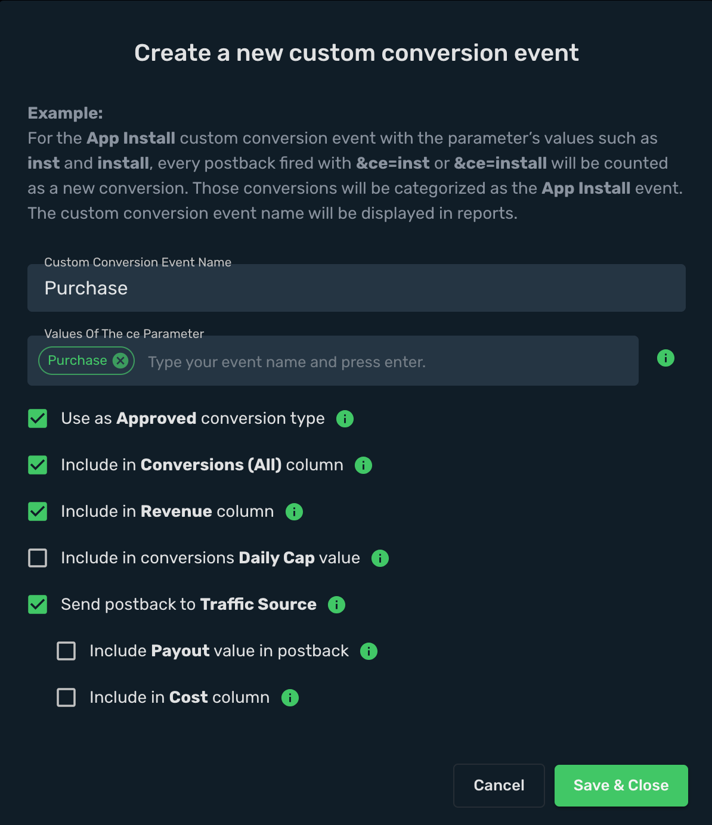Check Include Payout value in postback
This screenshot has height=825, width=712.
click(66, 651)
